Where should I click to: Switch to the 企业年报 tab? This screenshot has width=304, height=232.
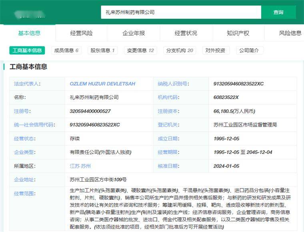click(x=134, y=33)
